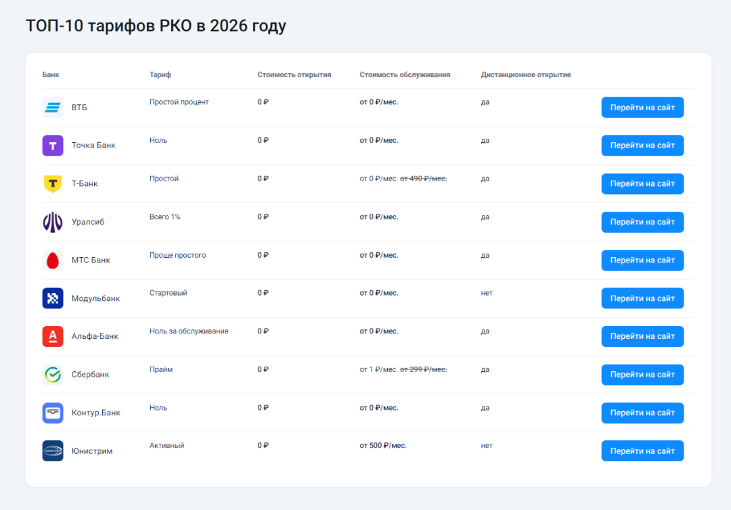Click the ВТБ bank logo icon

click(53, 107)
